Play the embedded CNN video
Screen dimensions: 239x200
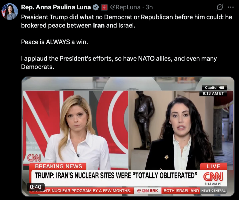click(x=128, y=136)
